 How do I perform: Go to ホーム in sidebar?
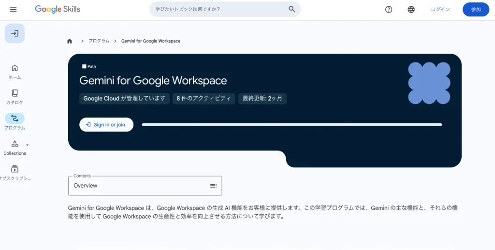[x=15, y=72]
